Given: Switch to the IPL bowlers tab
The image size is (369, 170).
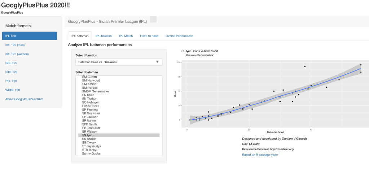Looking at the screenshot, I should [104, 36].
